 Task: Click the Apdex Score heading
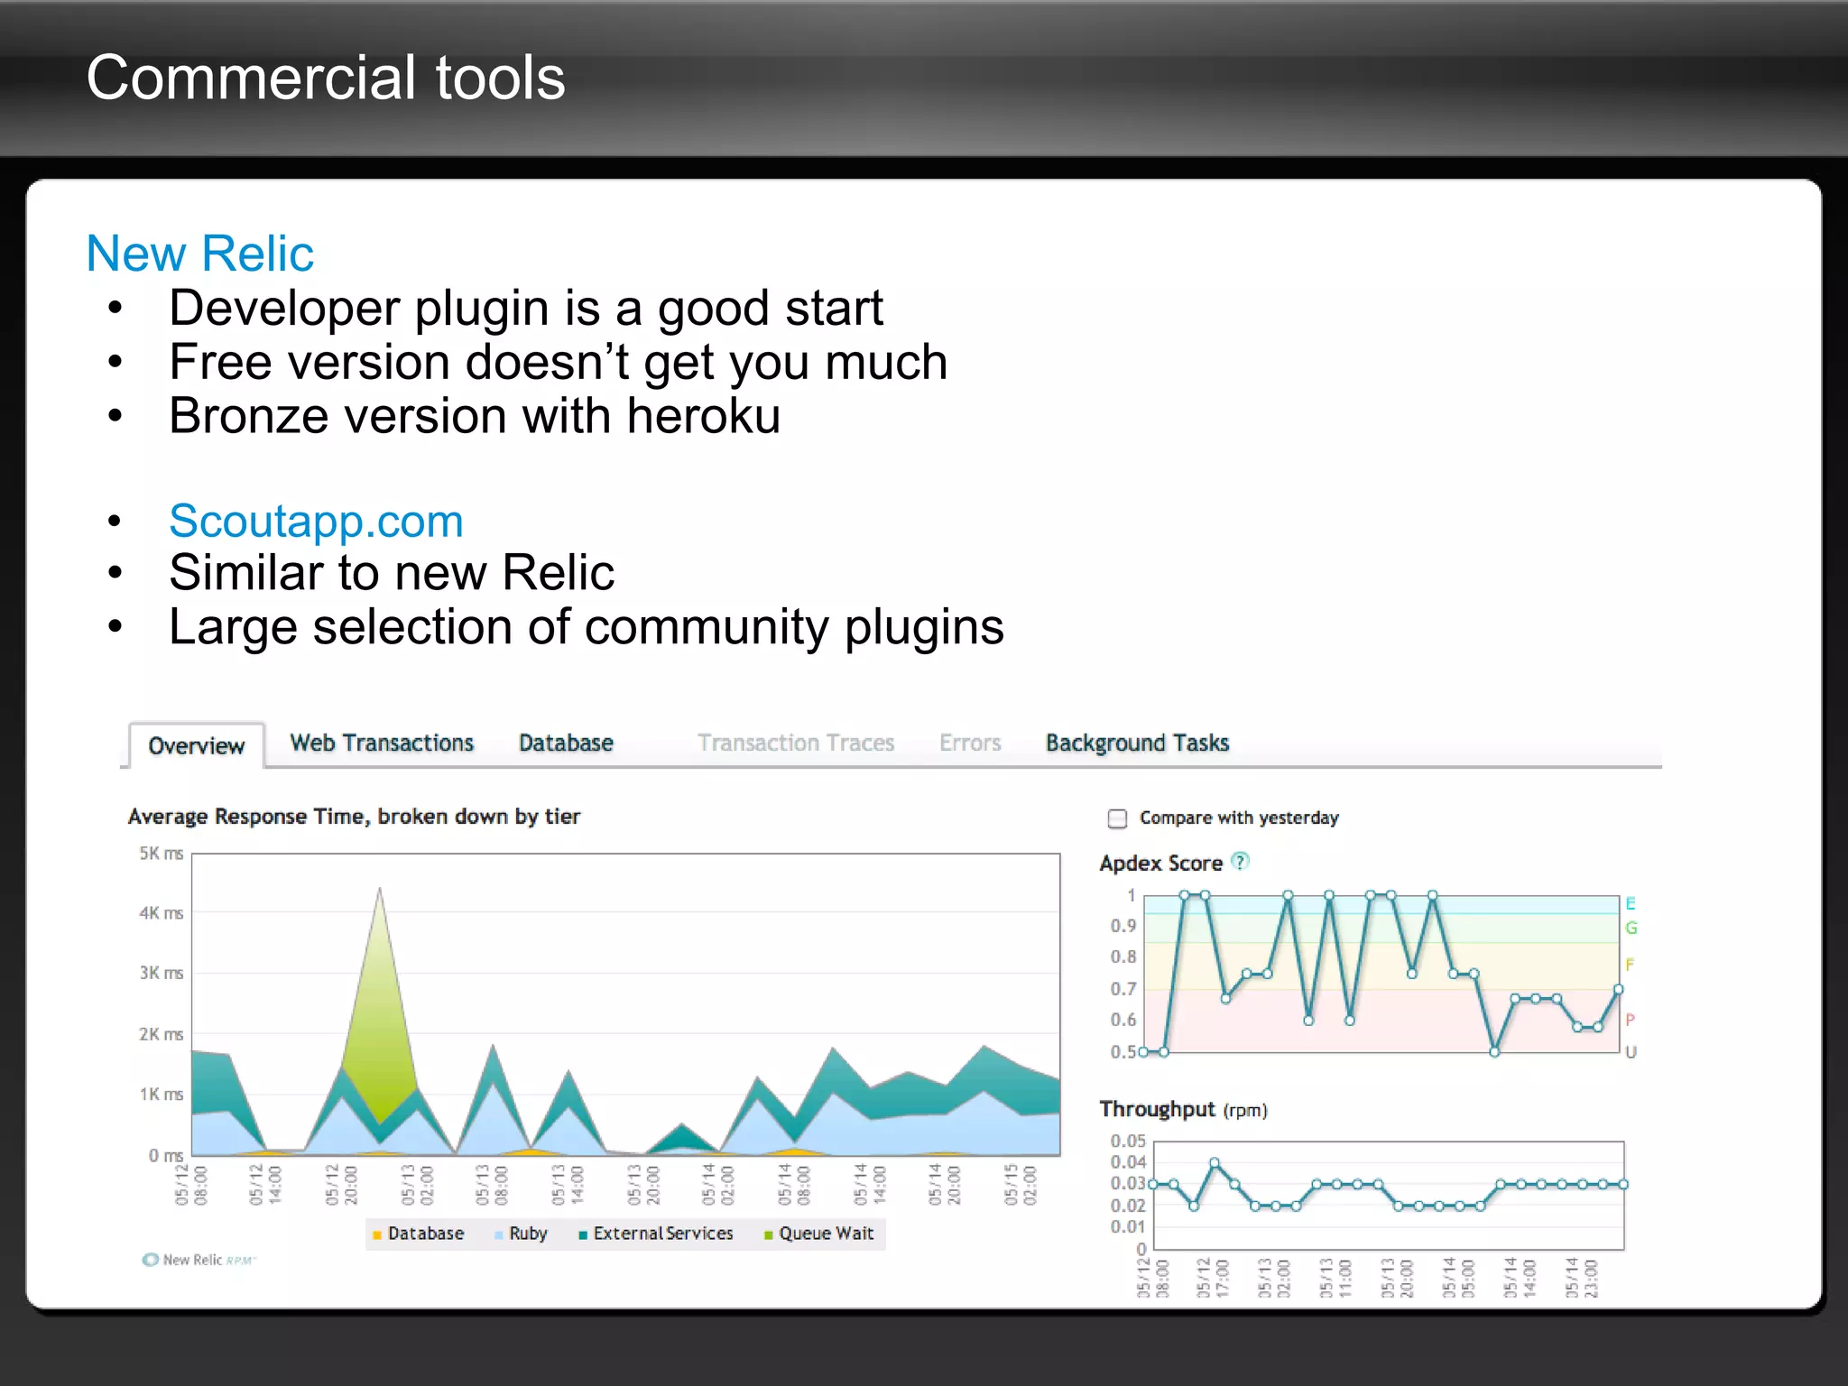tap(1160, 863)
